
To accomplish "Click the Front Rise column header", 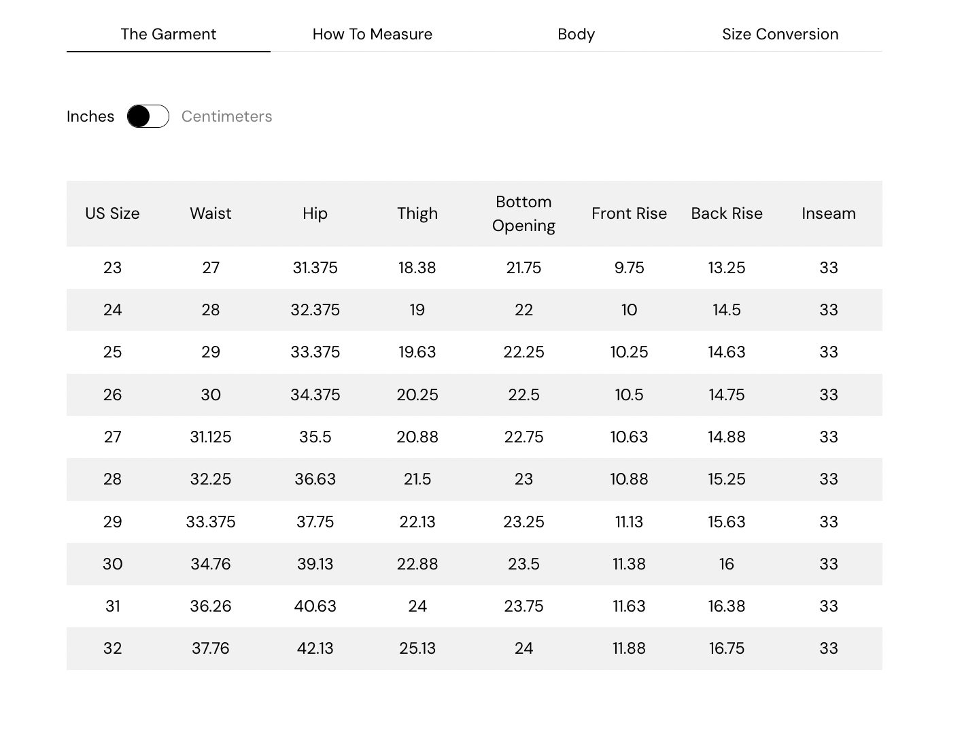I will pos(629,213).
